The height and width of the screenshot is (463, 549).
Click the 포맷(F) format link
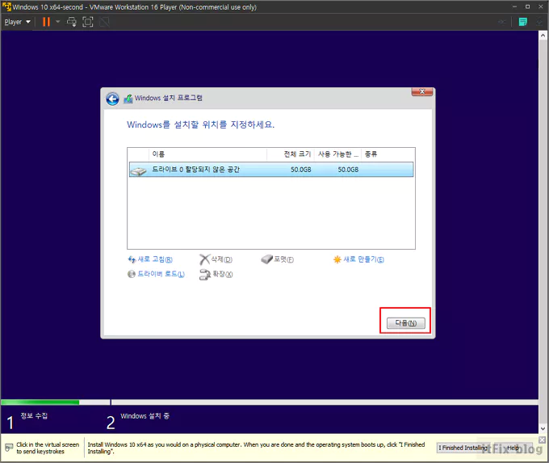[283, 259]
